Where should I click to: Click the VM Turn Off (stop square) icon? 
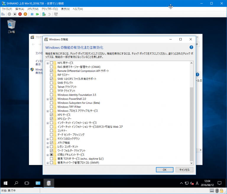[15, 14]
